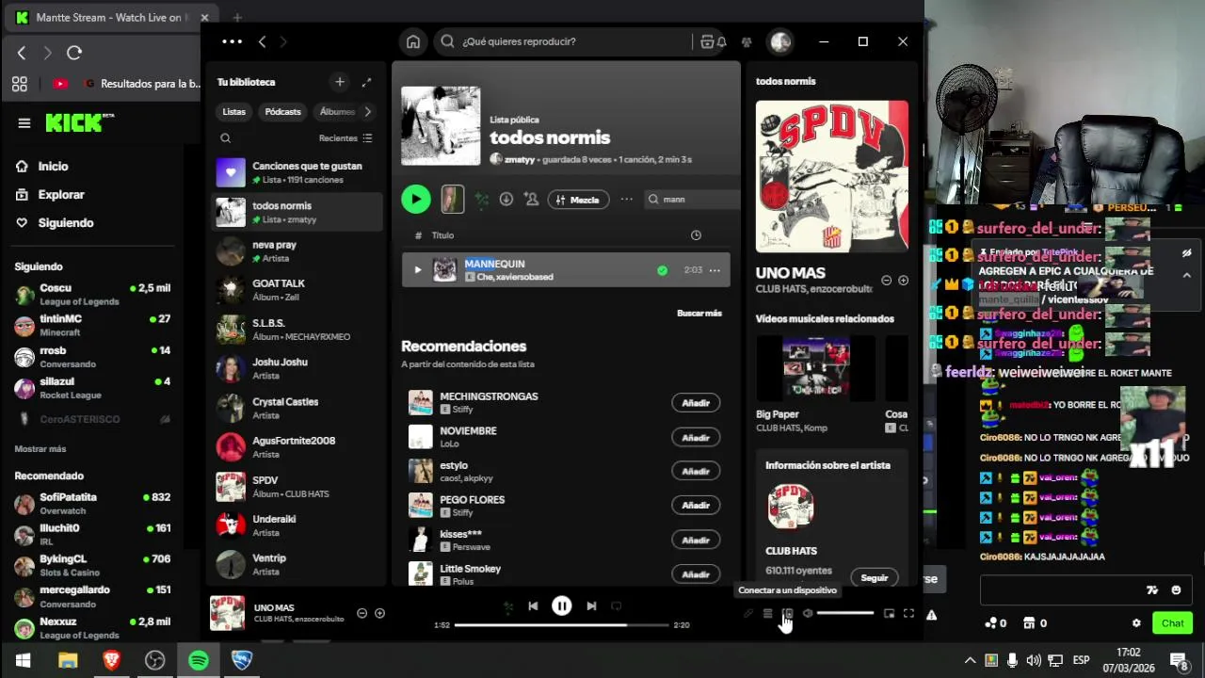Viewport: 1205px width, 678px height.
Task: Open neva pray artist in library
Action: 297,251
